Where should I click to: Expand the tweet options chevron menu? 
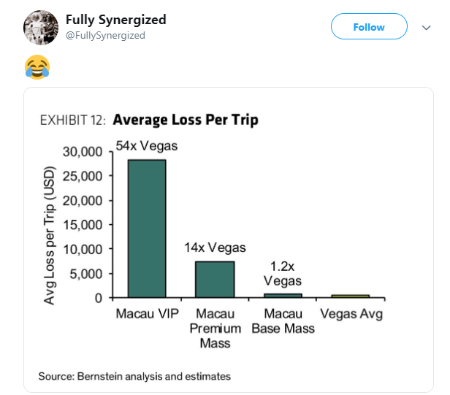(426, 28)
